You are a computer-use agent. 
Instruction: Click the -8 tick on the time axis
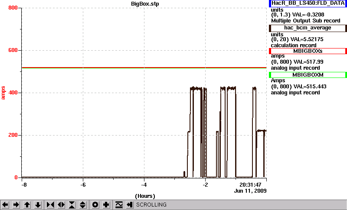tap(24, 184)
